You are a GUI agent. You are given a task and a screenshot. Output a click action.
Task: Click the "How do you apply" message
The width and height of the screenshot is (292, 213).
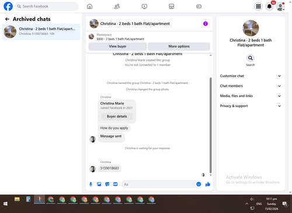click(114, 128)
